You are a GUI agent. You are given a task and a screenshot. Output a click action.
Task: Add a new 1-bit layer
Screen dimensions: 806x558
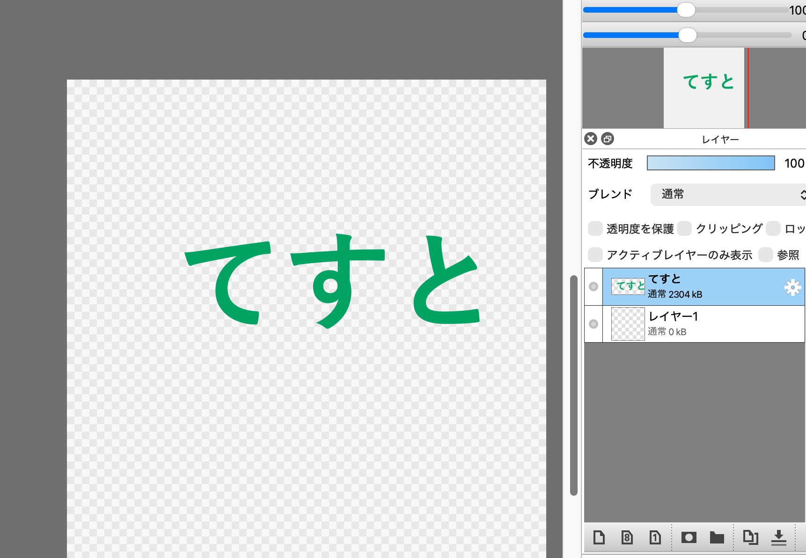(655, 537)
